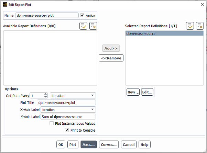Open the Get Data Every unit dropdown
This screenshot has height=153, width=207.
tap(73, 95)
